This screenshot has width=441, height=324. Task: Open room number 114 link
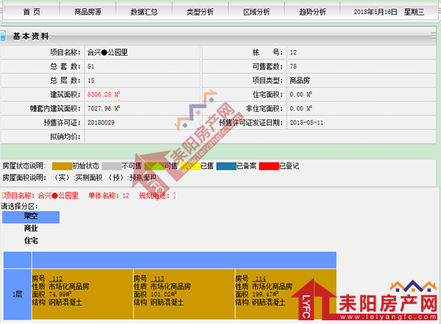pyautogui.click(x=260, y=278)
